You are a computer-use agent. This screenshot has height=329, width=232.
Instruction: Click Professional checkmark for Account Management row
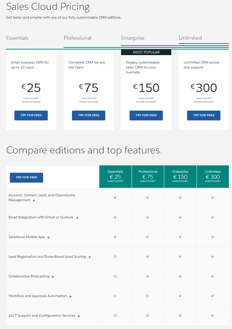148,198
